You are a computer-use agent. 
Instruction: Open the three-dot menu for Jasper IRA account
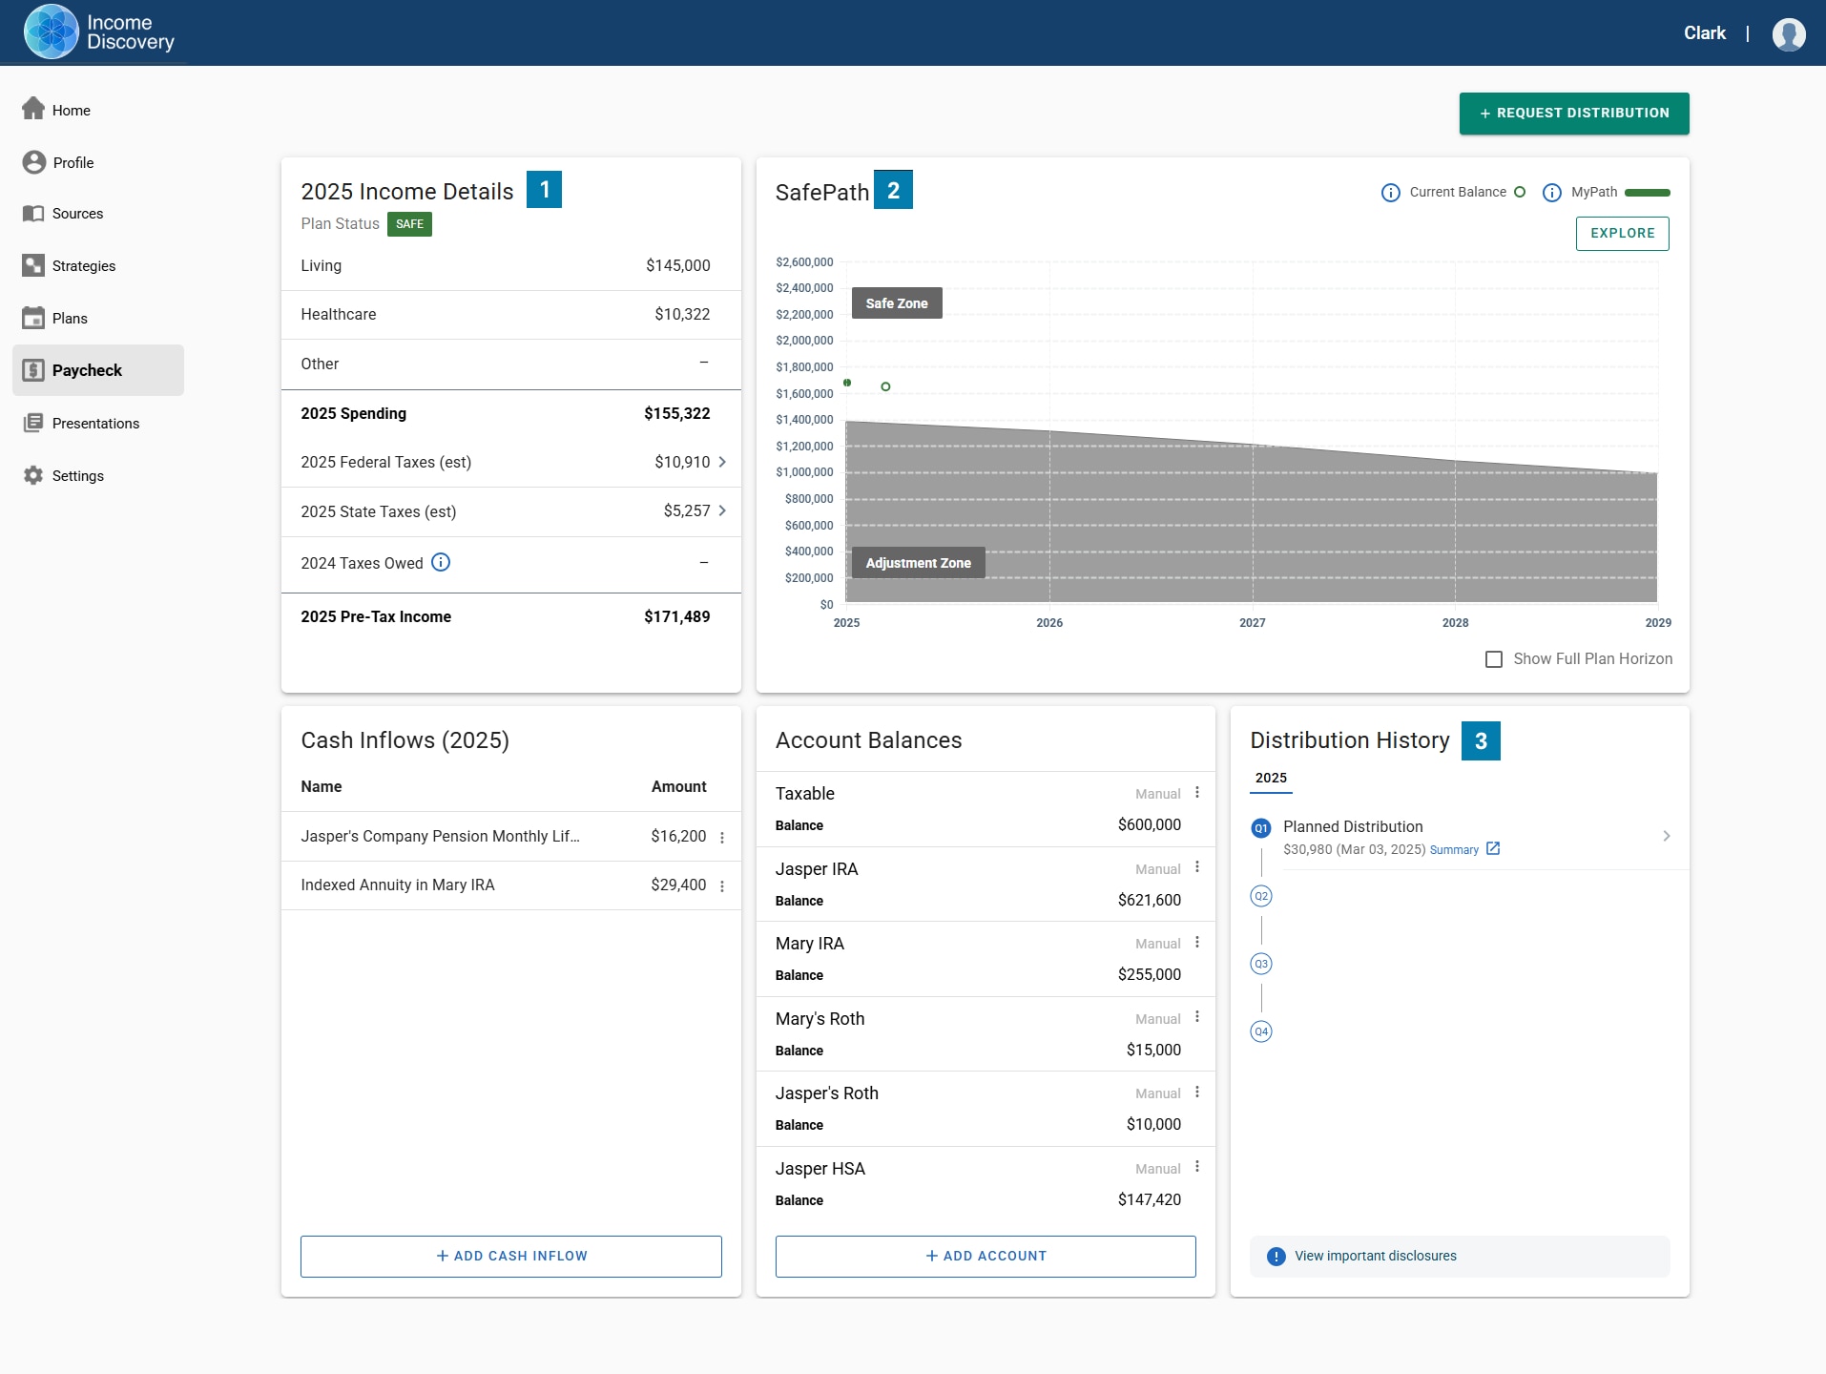coord(1197,867)
